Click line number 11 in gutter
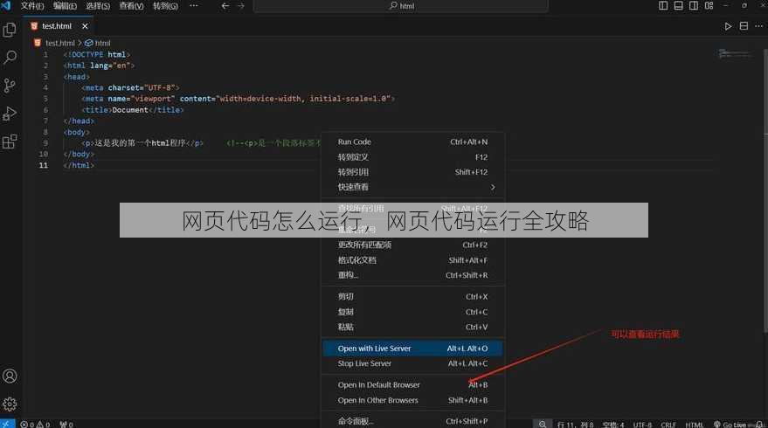768x428 pixels. (44, 165)
